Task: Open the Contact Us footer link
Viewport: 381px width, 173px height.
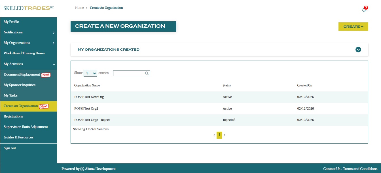Action: (331, 169)
